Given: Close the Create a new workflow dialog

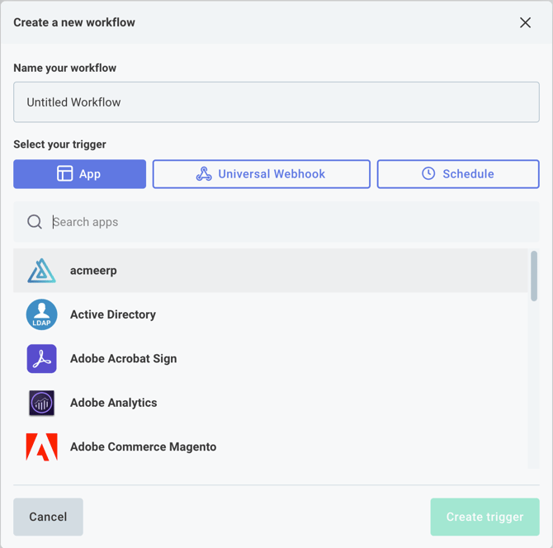Looking at the screenshot, I should pyautogui.click(x=525, y=22).
